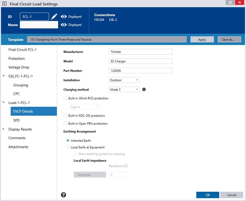Click the pencil edit icon beside ID

54,16
